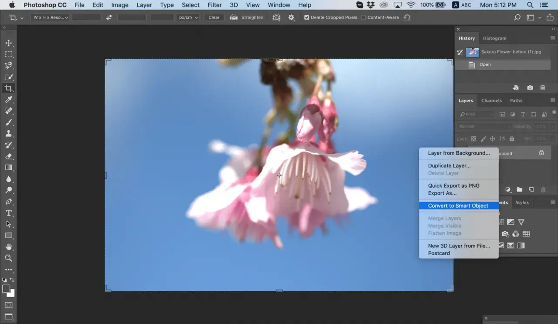
Task: Open the crop ratio preset dropdown
Action: coord(51,17)
